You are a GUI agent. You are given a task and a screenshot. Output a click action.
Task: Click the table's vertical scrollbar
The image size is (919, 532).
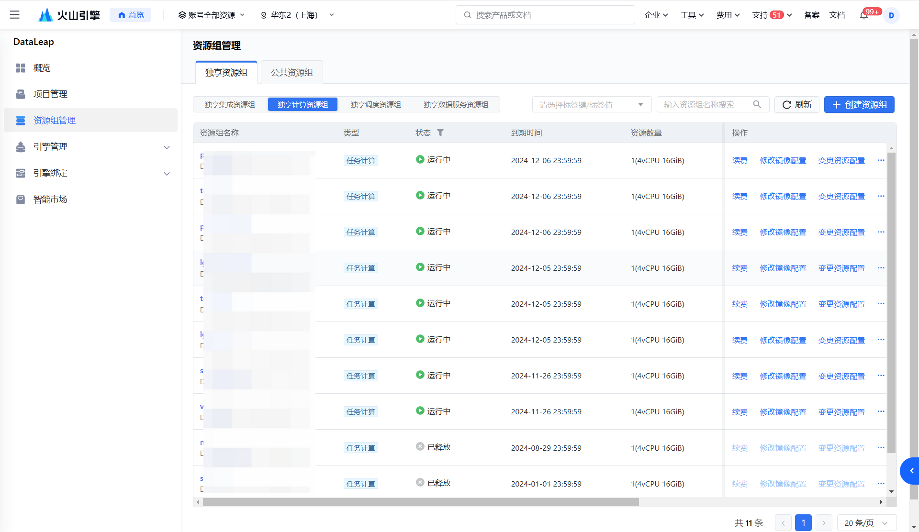click(891, 302)
